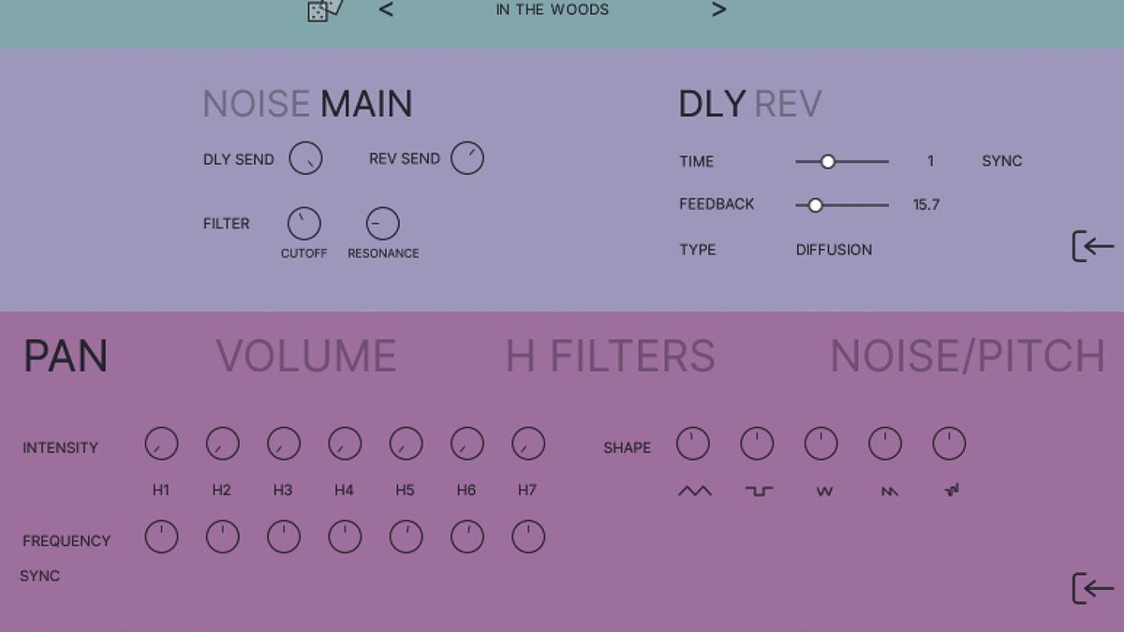Screen dimensions: 1124x632
Task: Enable SYNC for the delay TIME
Action: coord(1001,161)
